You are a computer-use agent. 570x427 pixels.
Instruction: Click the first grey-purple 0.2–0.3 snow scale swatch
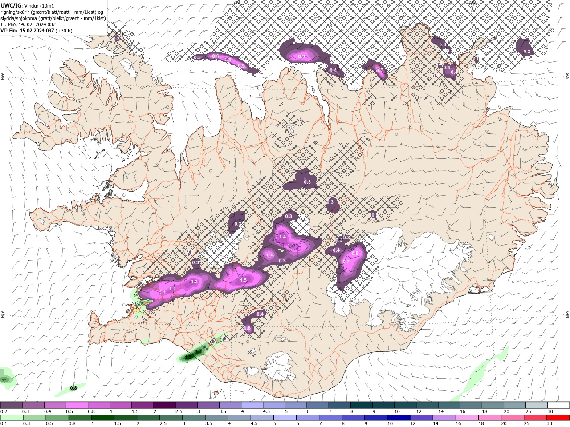tap(11, 405)
